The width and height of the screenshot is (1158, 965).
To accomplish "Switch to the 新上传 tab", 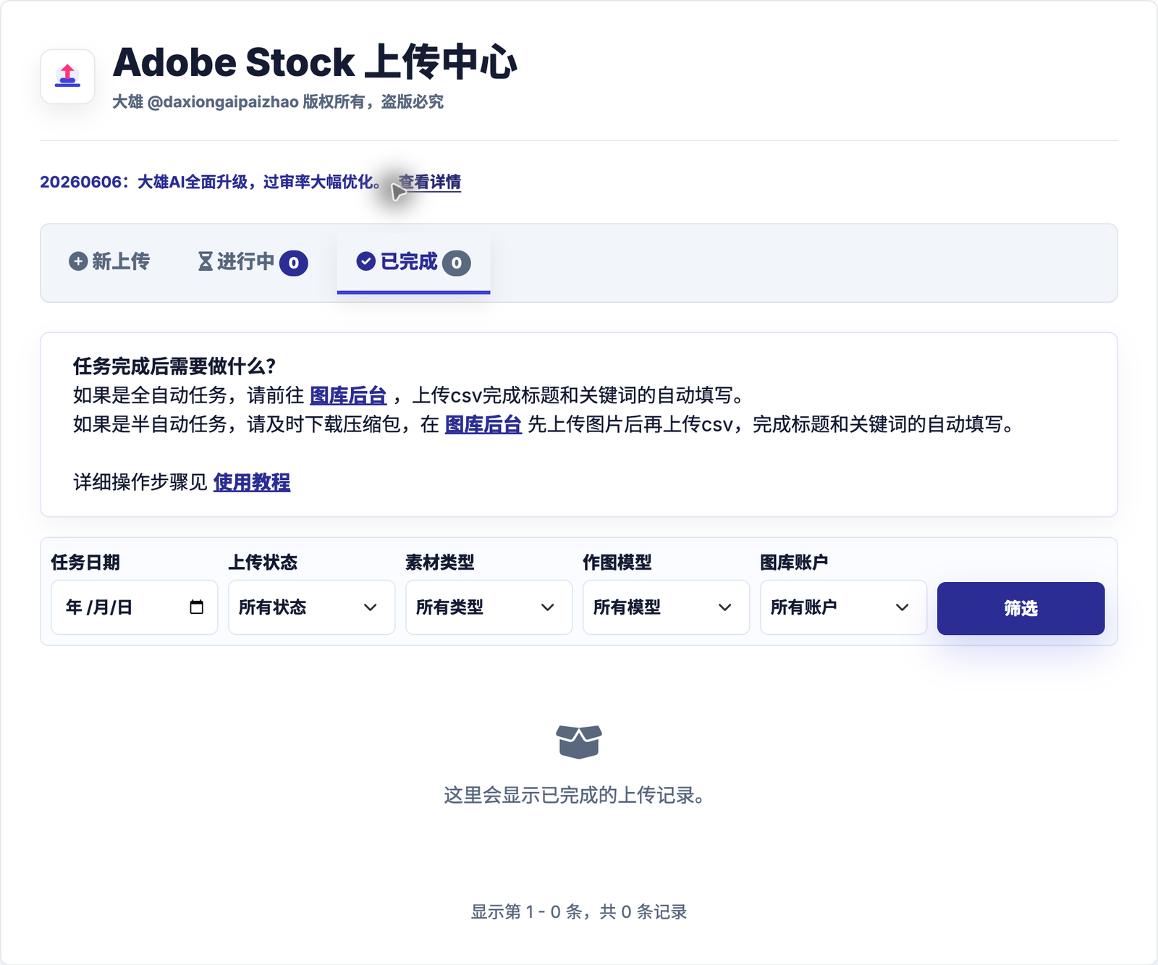I will coord(109,261).
